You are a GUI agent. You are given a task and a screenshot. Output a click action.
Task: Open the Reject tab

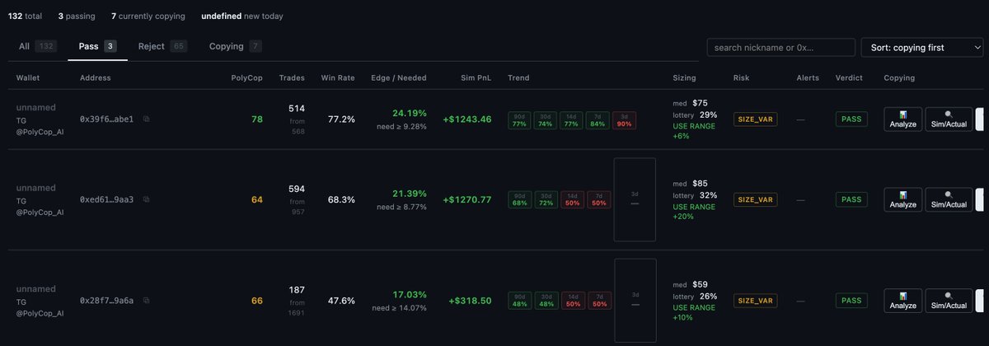coord(162,47)
